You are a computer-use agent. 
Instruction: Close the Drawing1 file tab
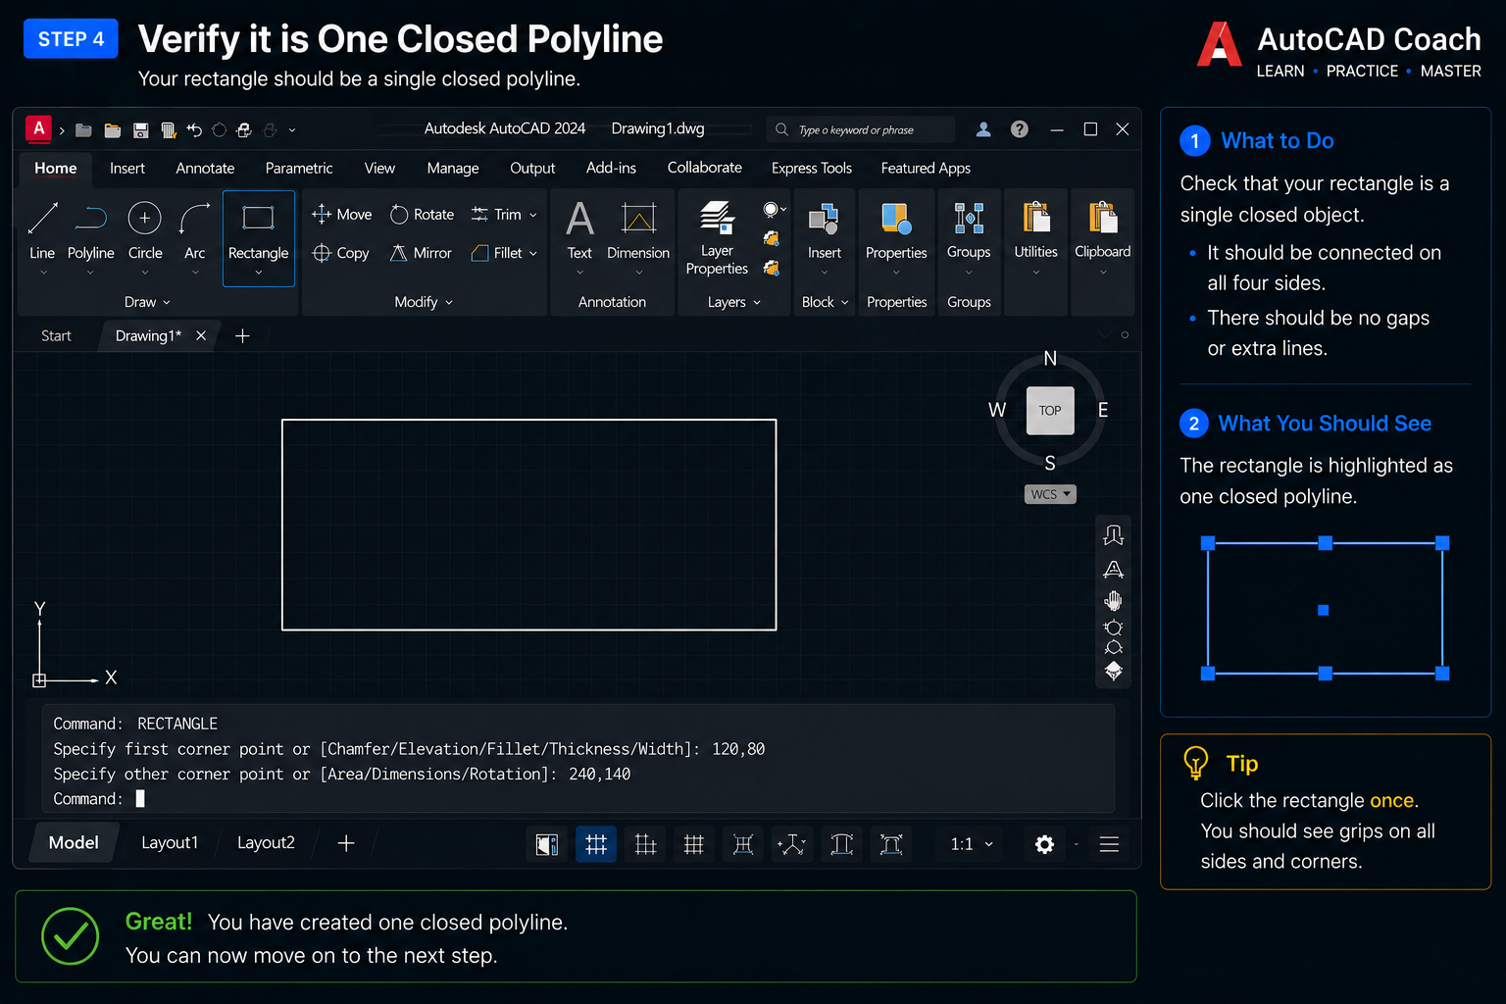201,335
